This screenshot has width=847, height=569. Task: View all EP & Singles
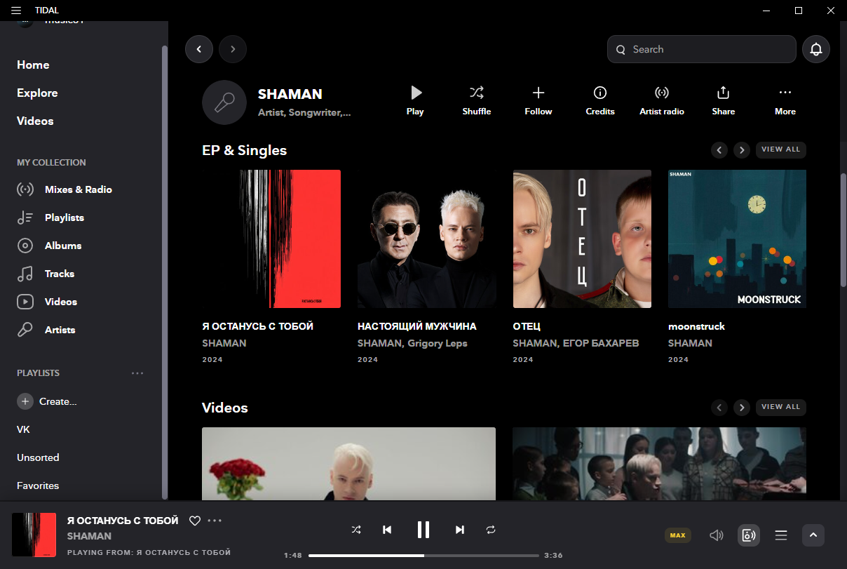pyautogui.click(x=781, y=149)
